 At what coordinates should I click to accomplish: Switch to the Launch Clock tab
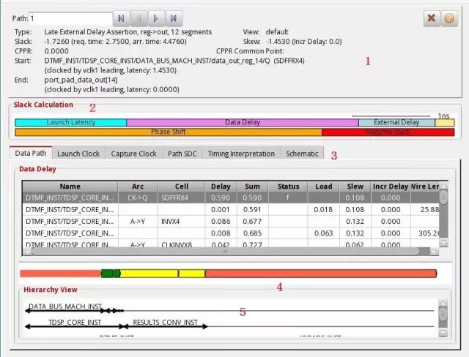(78, 154)
